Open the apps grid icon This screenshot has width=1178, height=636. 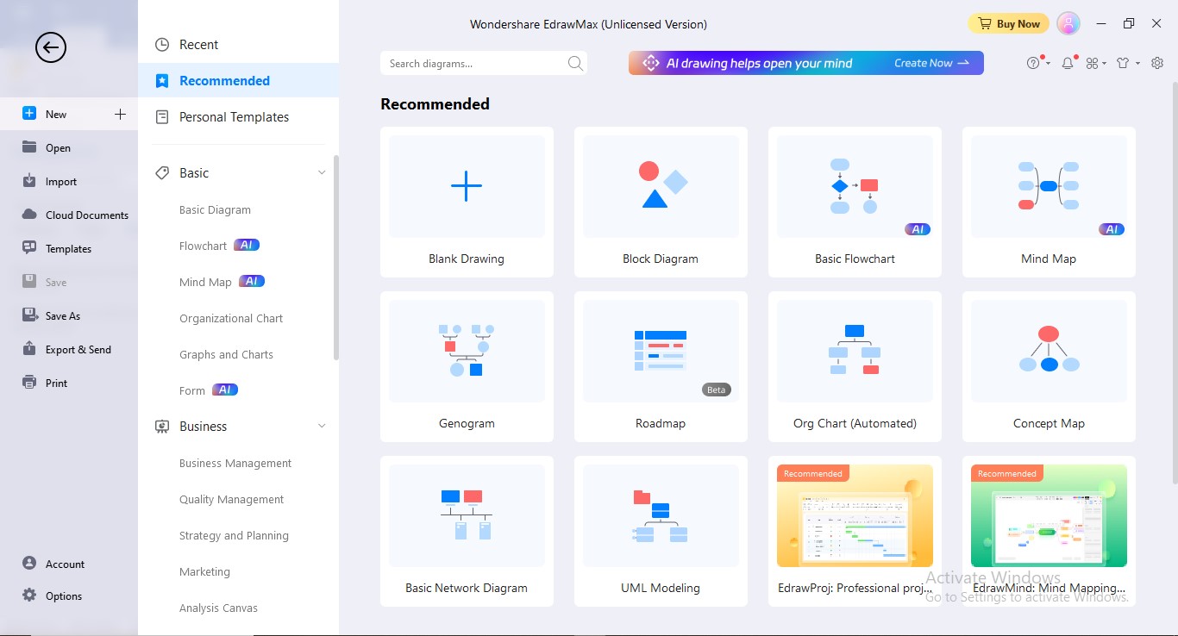(x=1092, y=63)
